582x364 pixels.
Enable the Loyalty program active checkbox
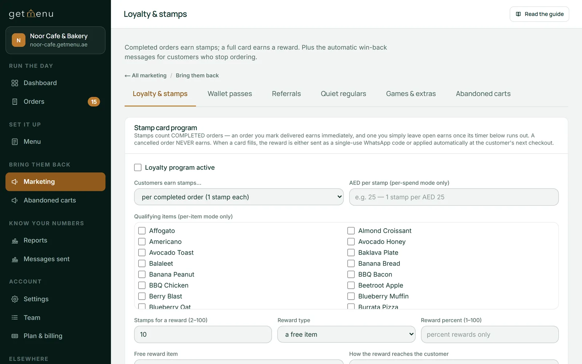coord(138,167)
